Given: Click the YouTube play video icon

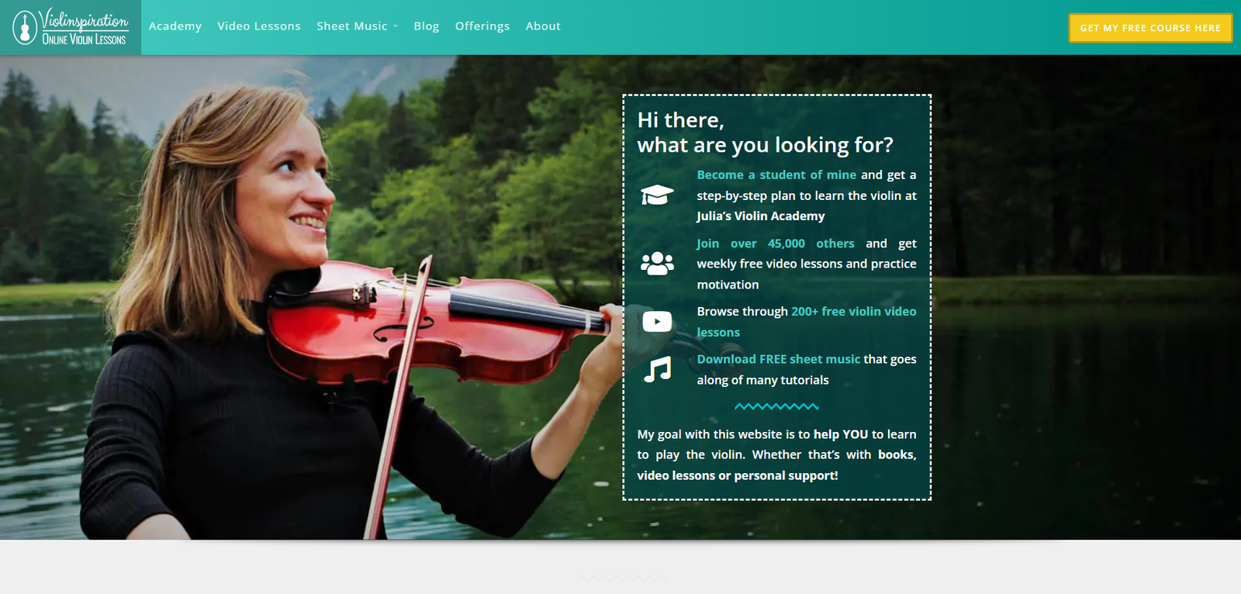Looking at the screenshot, I should pyautogui.click(x=657, y=321).
